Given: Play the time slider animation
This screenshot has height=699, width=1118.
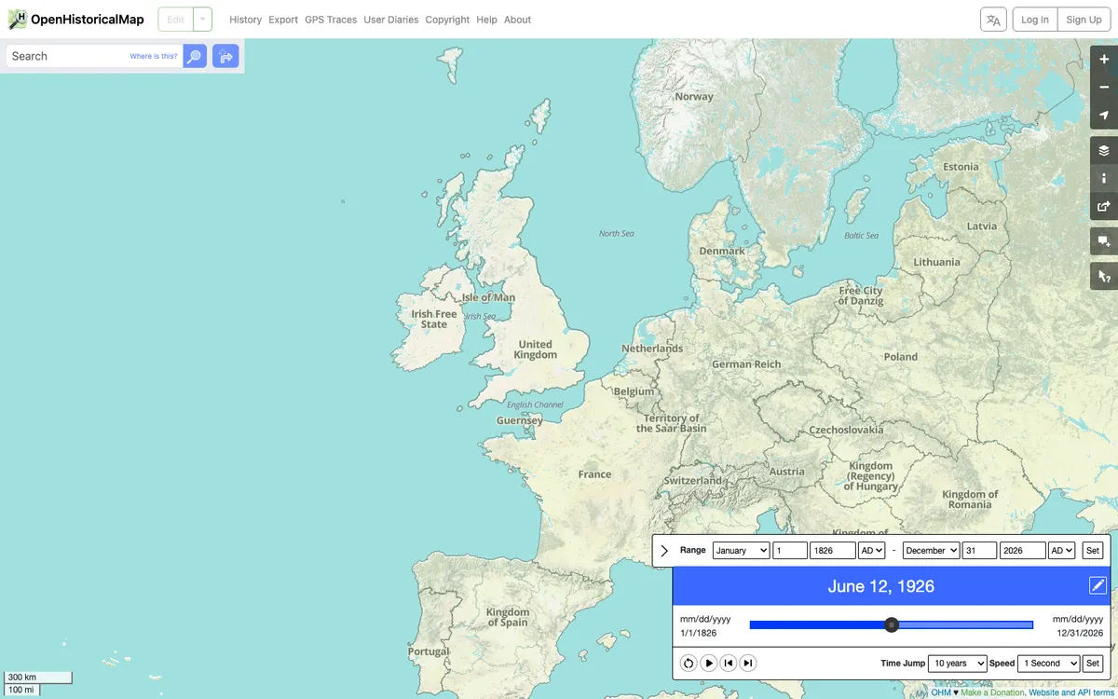Looking at the screenshot, I should coord(708,663).
